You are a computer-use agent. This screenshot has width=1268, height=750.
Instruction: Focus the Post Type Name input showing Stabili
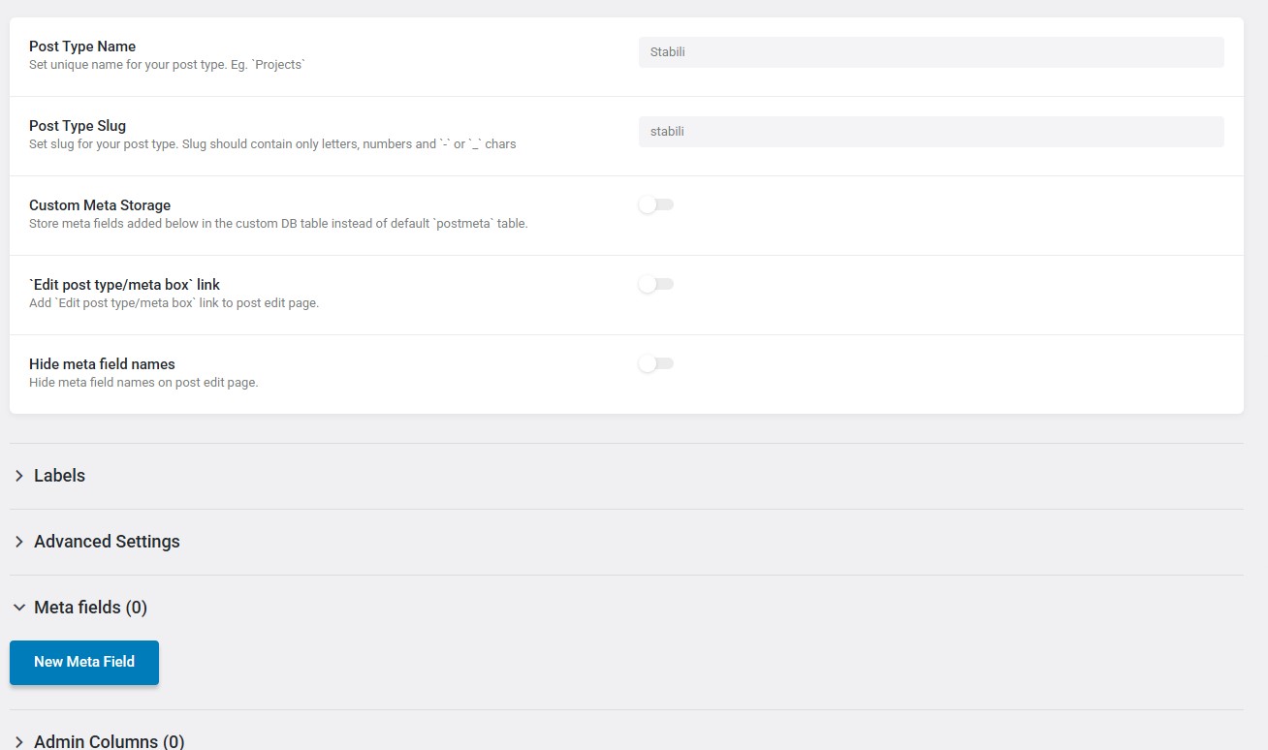click(931, 52)
